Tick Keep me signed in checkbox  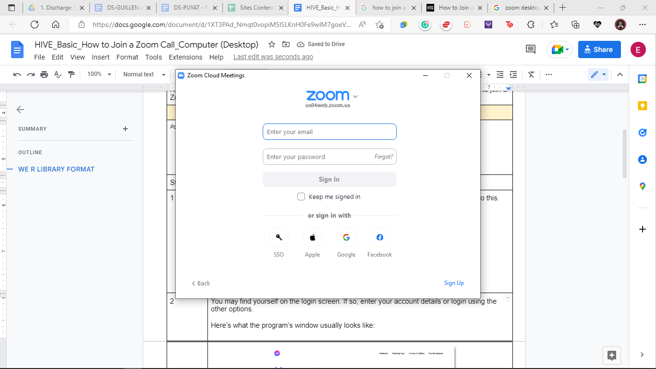coord(301,197)
